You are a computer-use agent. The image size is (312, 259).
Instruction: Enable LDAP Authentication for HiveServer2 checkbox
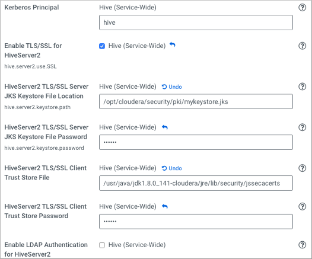(102, 245)
